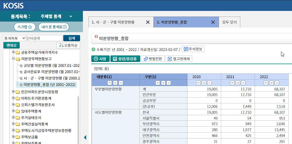Open the 스크랩 star button

(x=25, y=27)
